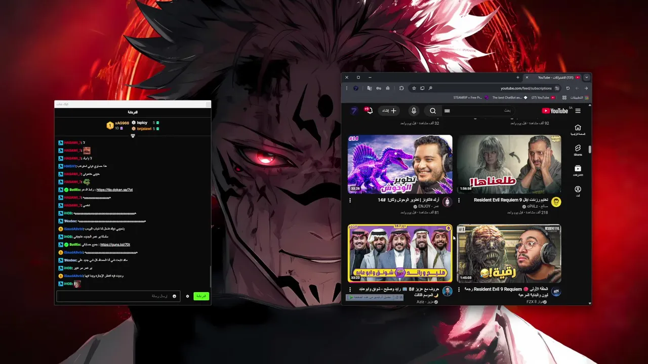Image resolution: width=648 pixels, height=364 pixels.
Task: Click leaderboard user xAG966
Action: tap(122, 123)
